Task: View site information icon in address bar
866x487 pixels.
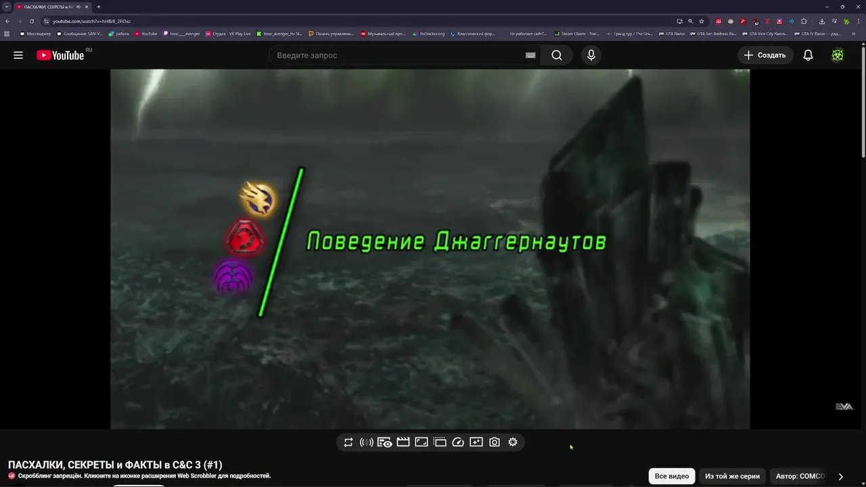Action: [x=46, y=21]
